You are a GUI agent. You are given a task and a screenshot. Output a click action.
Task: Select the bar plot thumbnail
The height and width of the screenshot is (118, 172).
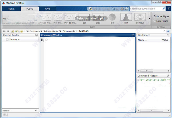(x=84, y=19)
